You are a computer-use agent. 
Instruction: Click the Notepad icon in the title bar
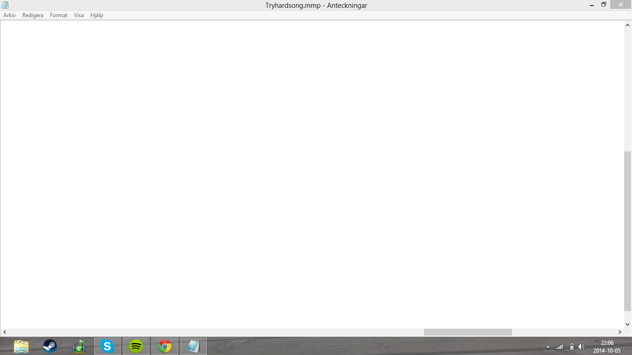pyautogui.click(x=5, y=5)
